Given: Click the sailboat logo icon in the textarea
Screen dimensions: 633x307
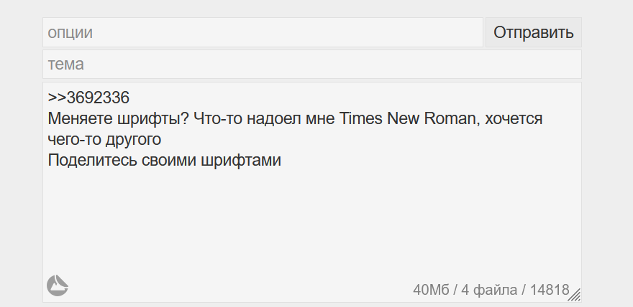Looking at the screenshot, I should point(58,285).
